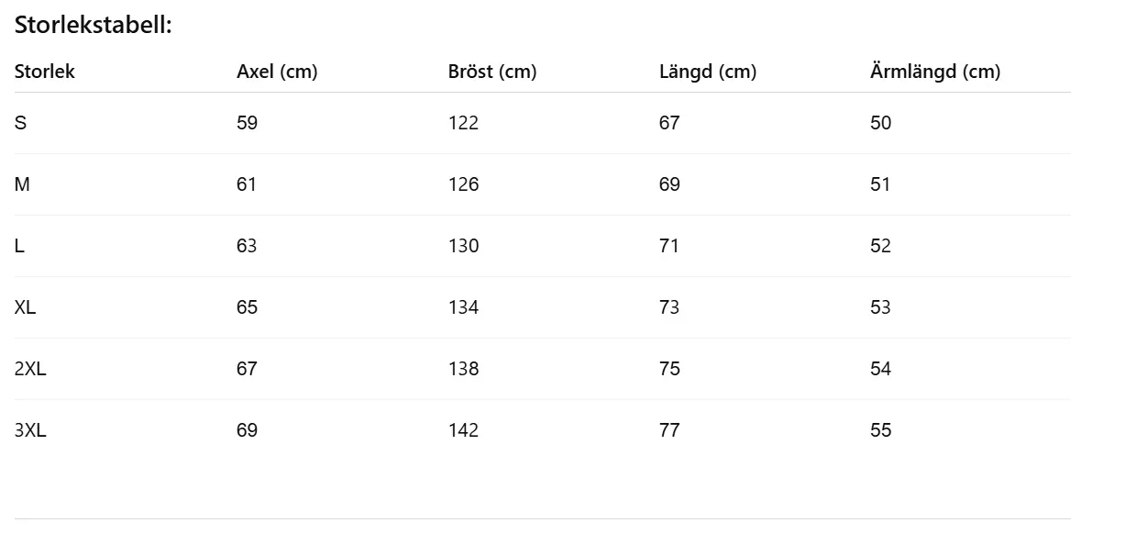
Task: Click length value 71 for size L
Action: [669, 246]
